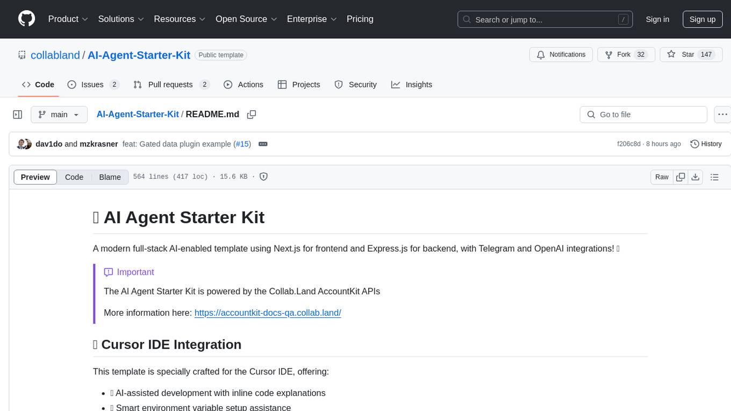Open the Raw file view
Image resolution: width=731 pixels, height=411 pixels.
662,177
